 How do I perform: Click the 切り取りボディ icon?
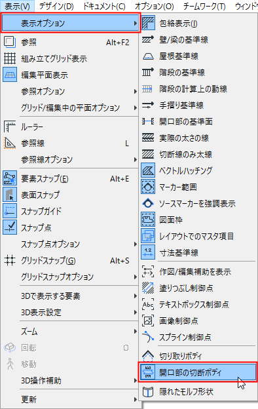coord(148,355)
